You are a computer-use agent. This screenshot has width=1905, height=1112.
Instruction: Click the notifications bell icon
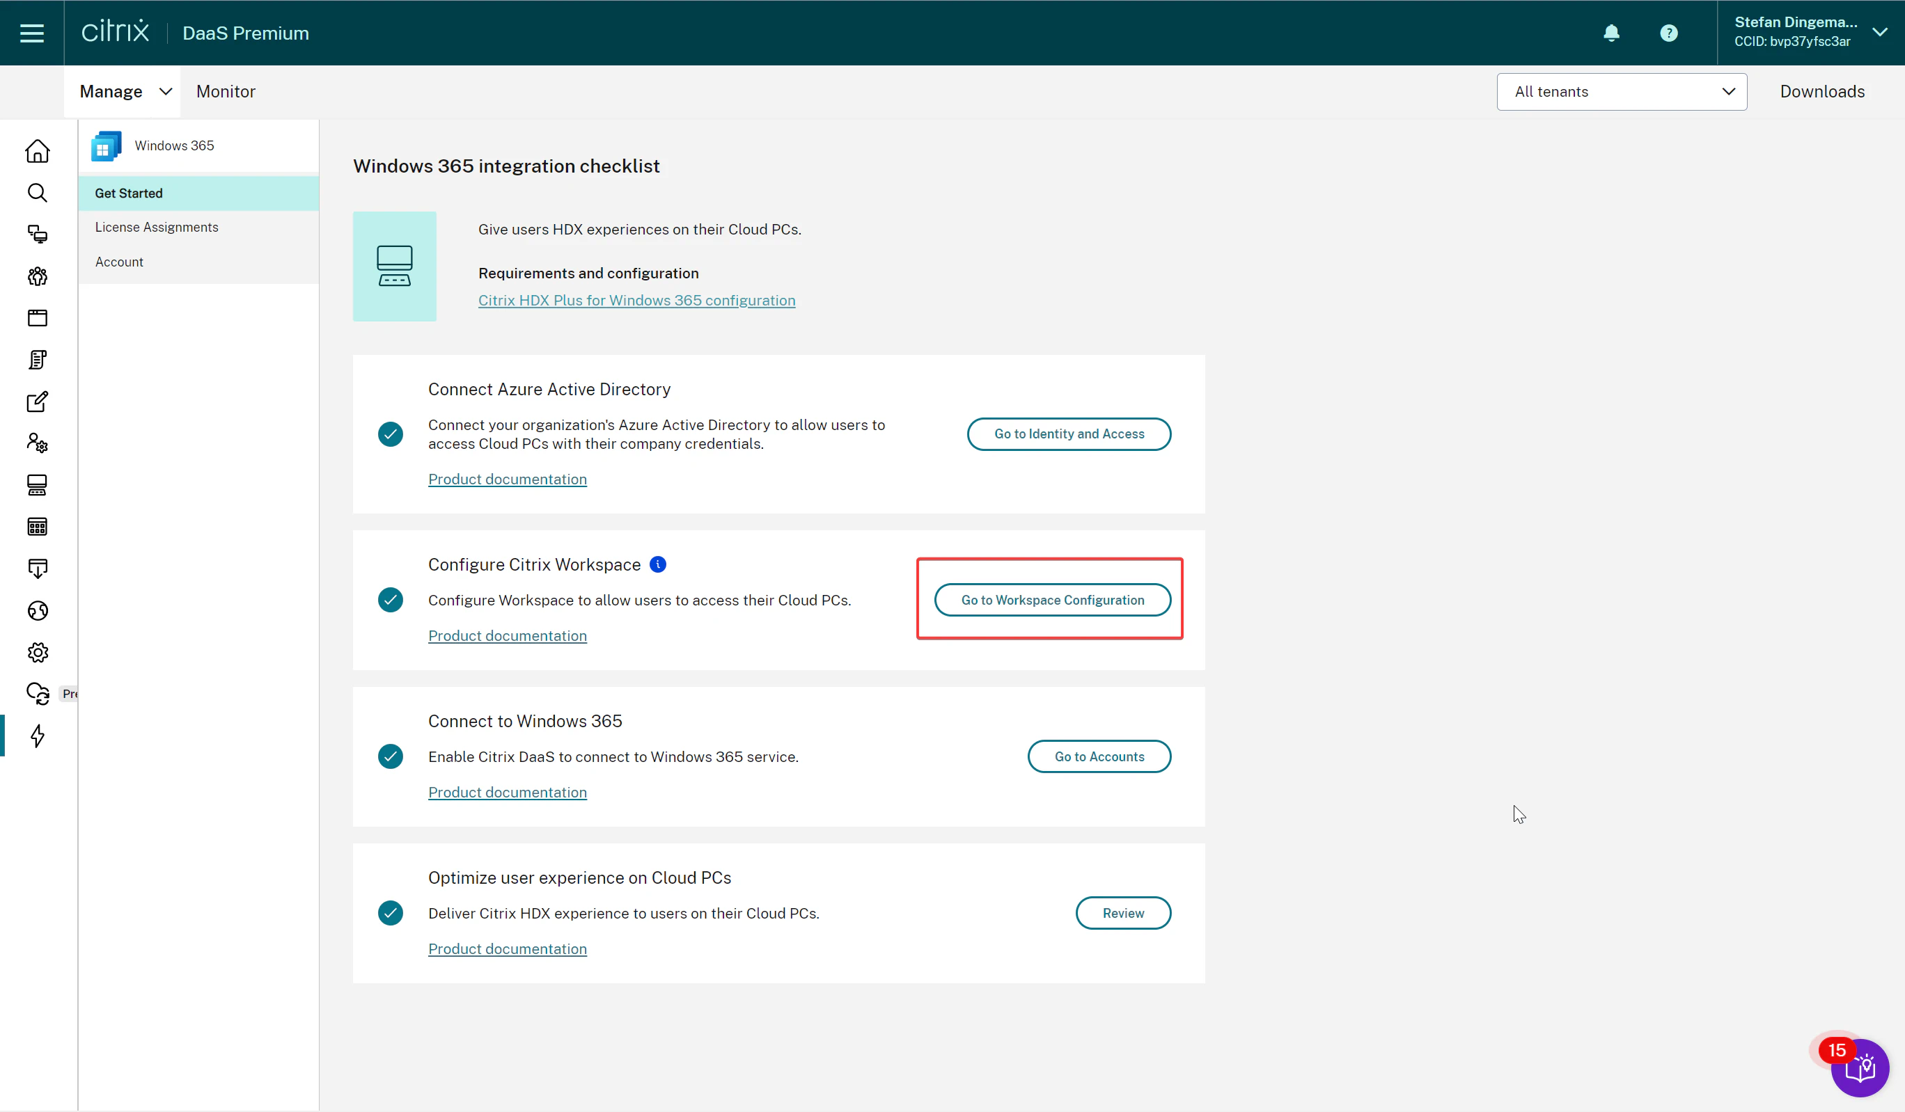coord(1611,33)
